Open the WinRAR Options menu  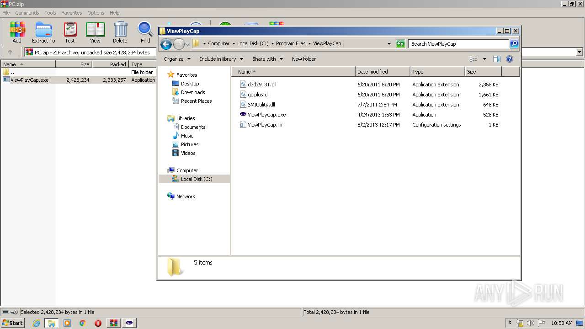tap(96, 13)
